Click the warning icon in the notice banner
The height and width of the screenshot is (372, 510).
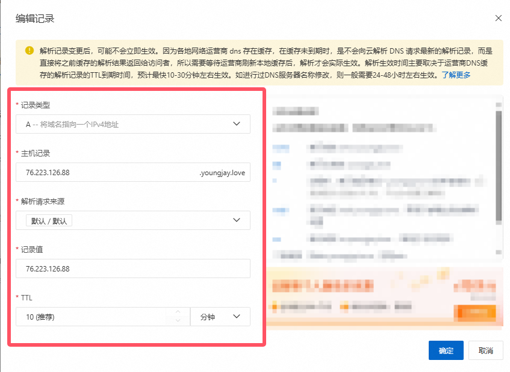[x=28, y=46]
